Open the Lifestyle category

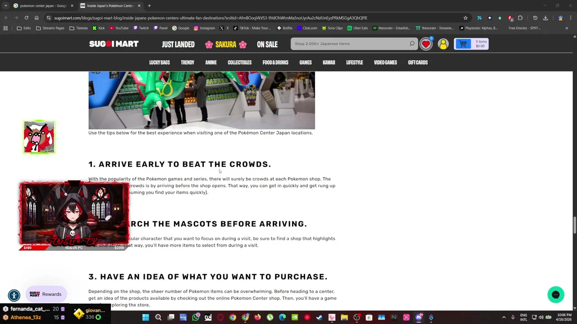(x=354, y=63)
